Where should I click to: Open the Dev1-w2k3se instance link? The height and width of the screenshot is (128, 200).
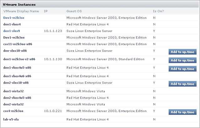(x=14, y=18)
